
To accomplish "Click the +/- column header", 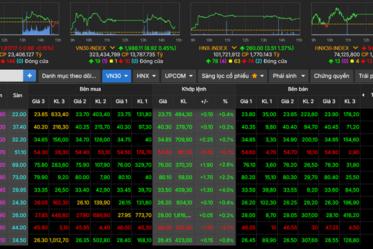I will click(204, 102).
